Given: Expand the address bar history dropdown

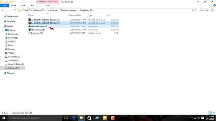Looking at the screenshot, I should tap(192, 10).
